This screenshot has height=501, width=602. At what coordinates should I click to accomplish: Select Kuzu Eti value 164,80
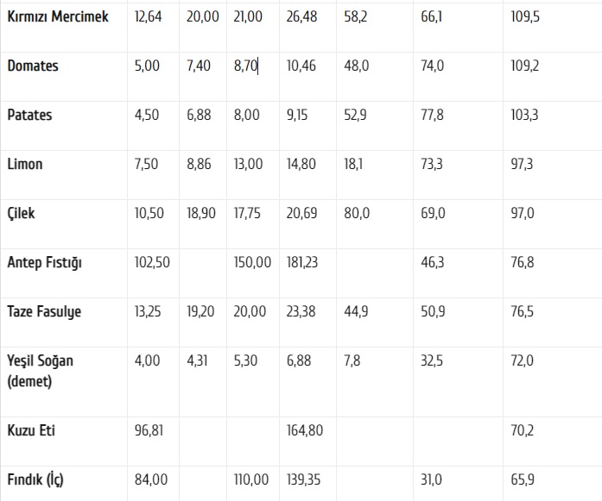(x=305, y=430)
